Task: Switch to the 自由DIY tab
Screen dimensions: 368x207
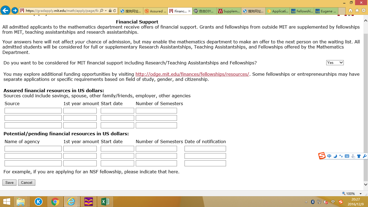Action: click(x=204, y=11)
